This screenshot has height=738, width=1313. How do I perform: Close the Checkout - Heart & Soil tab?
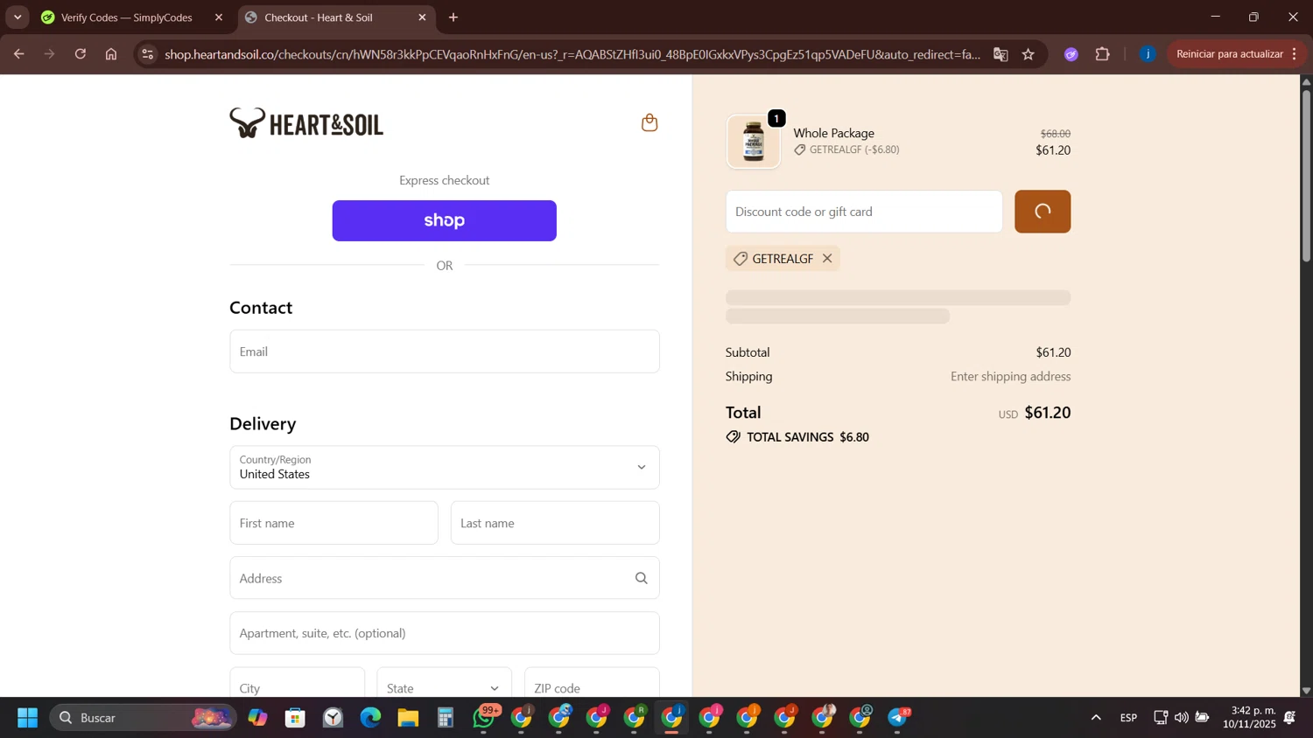pos(422,17)
